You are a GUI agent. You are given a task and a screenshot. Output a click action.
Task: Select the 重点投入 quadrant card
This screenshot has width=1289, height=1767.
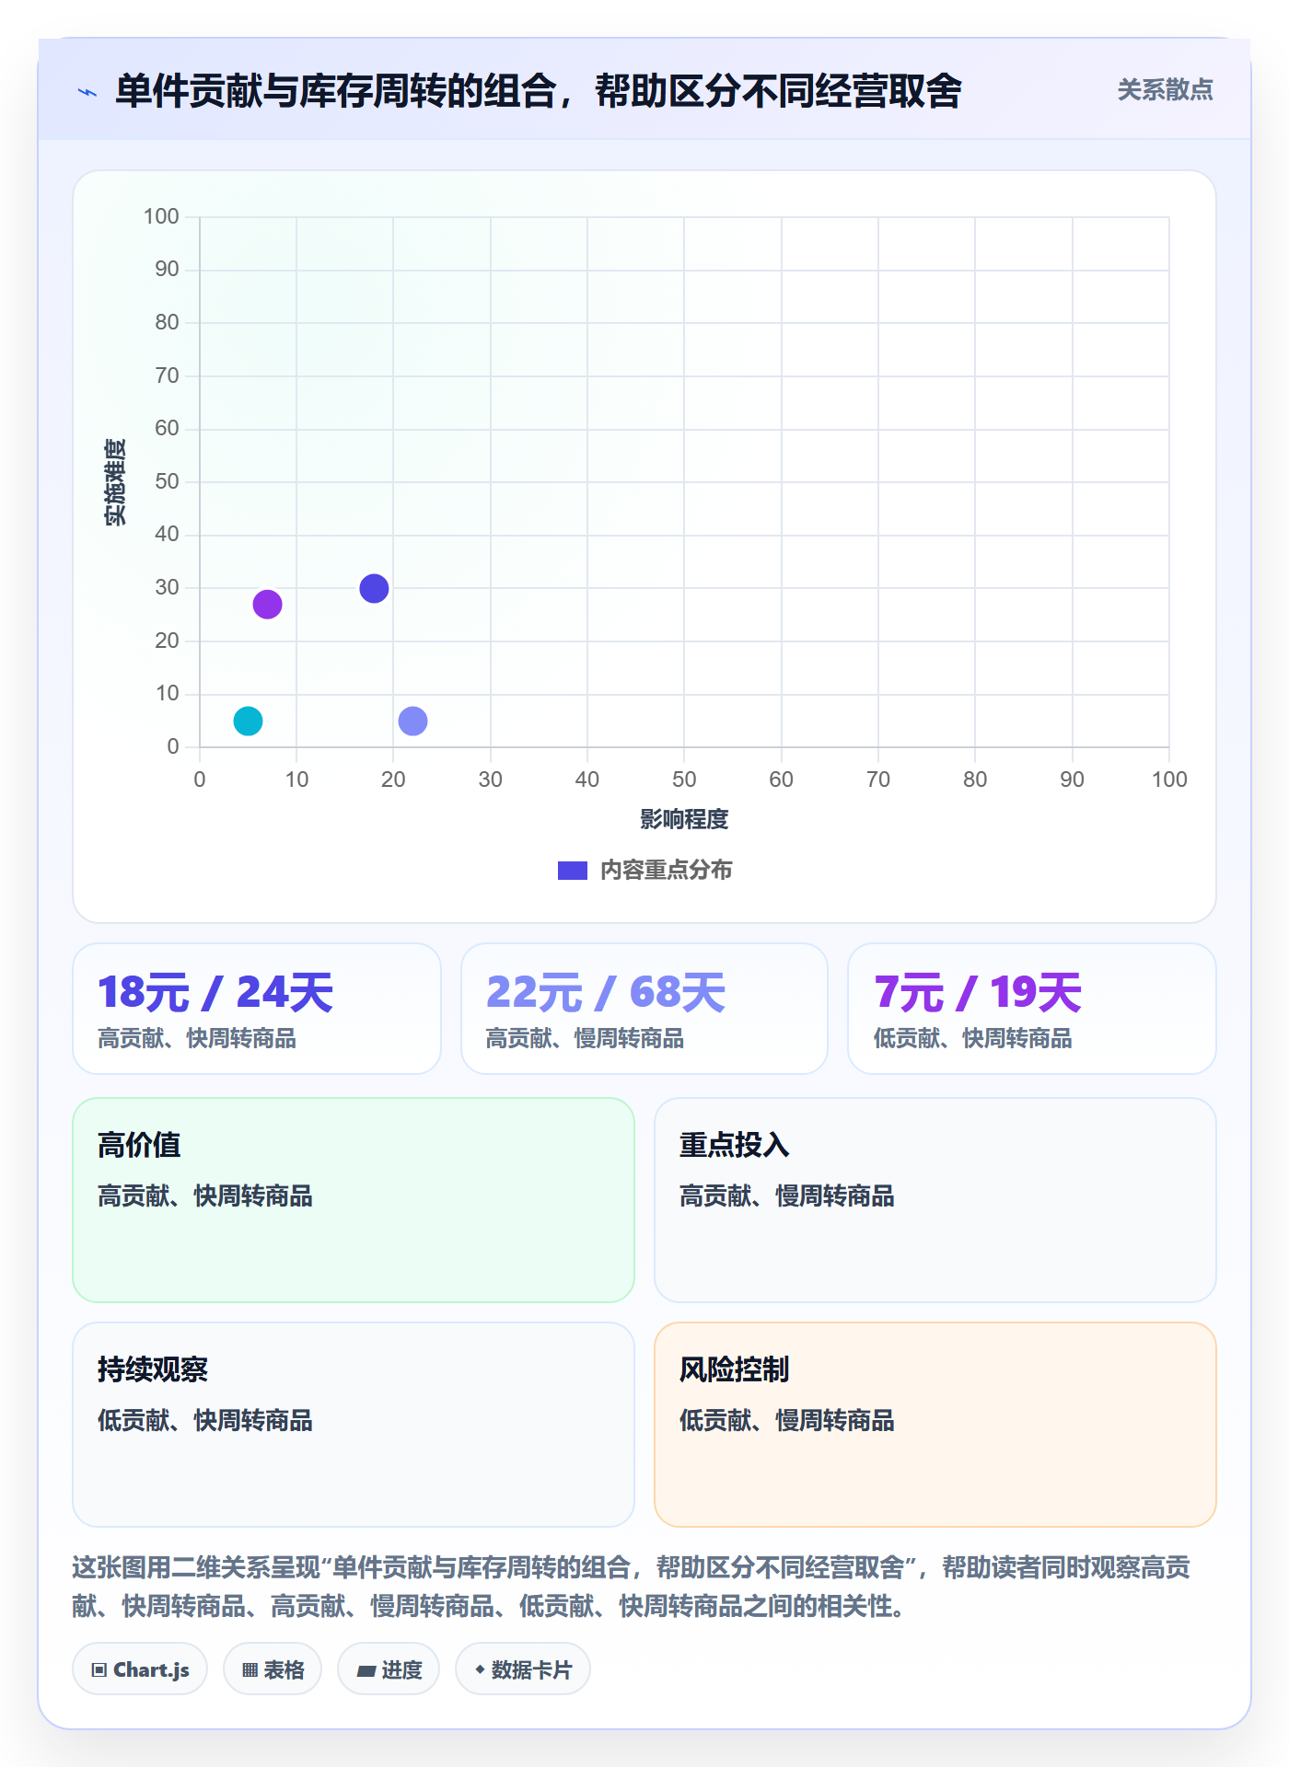point(935,1200)
